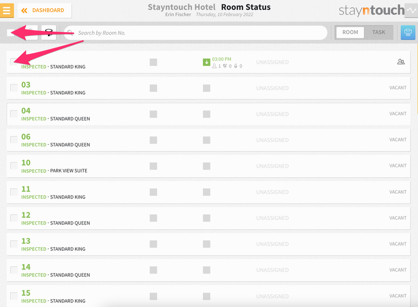418x307 pixels.
Task: Click the children count icon
Action: click(225, 66)
